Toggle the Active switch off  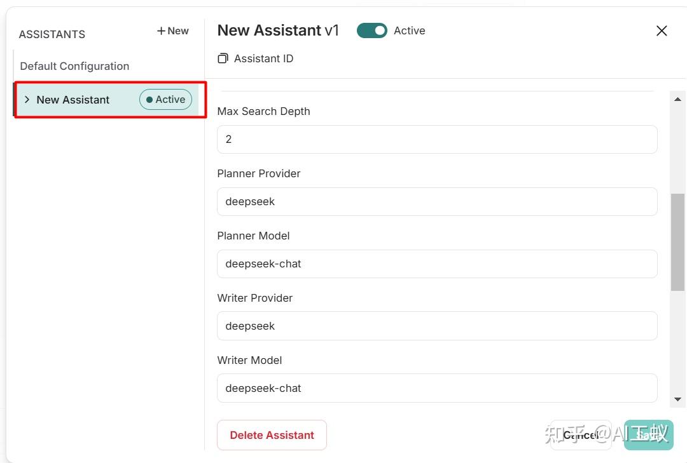[372, 30]
